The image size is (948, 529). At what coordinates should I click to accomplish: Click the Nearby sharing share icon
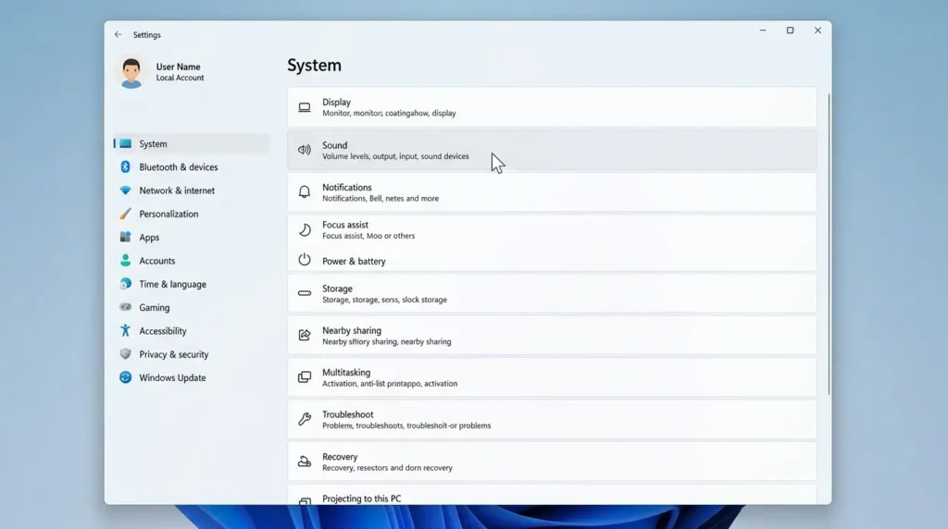click(x=305, y=335)
